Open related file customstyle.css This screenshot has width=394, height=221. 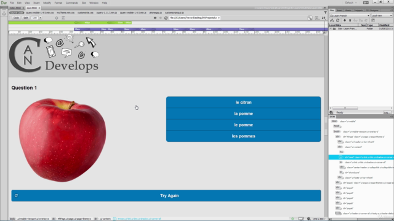click(86, 12)
